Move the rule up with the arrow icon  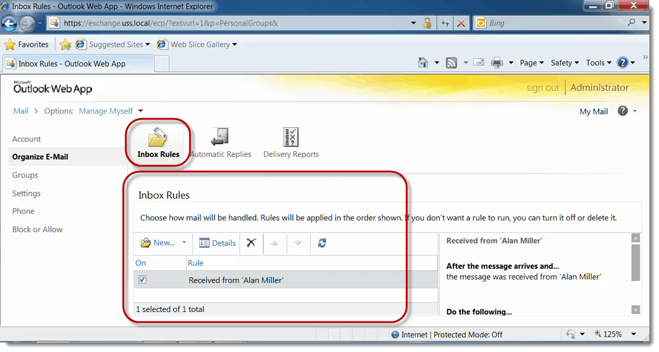[275, 243]
